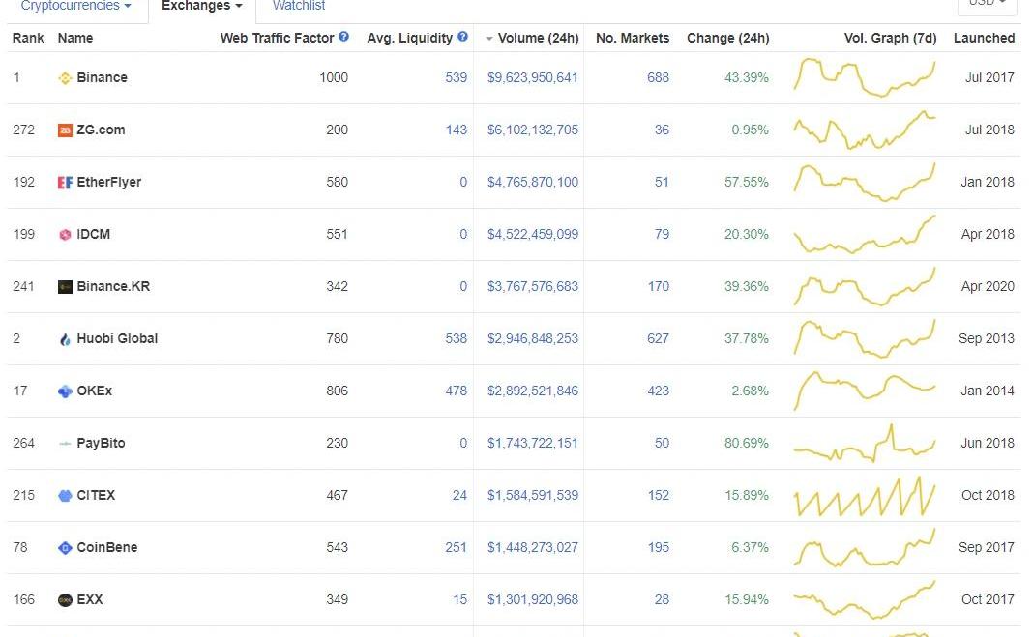The height and width of the screenshot is (637, 1033).
Task: Click Binance volume $9,623,950,641 link
Action: [x=532, y=78]
